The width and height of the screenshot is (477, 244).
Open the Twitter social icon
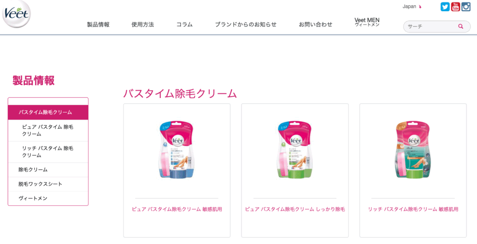coord(445,7)
